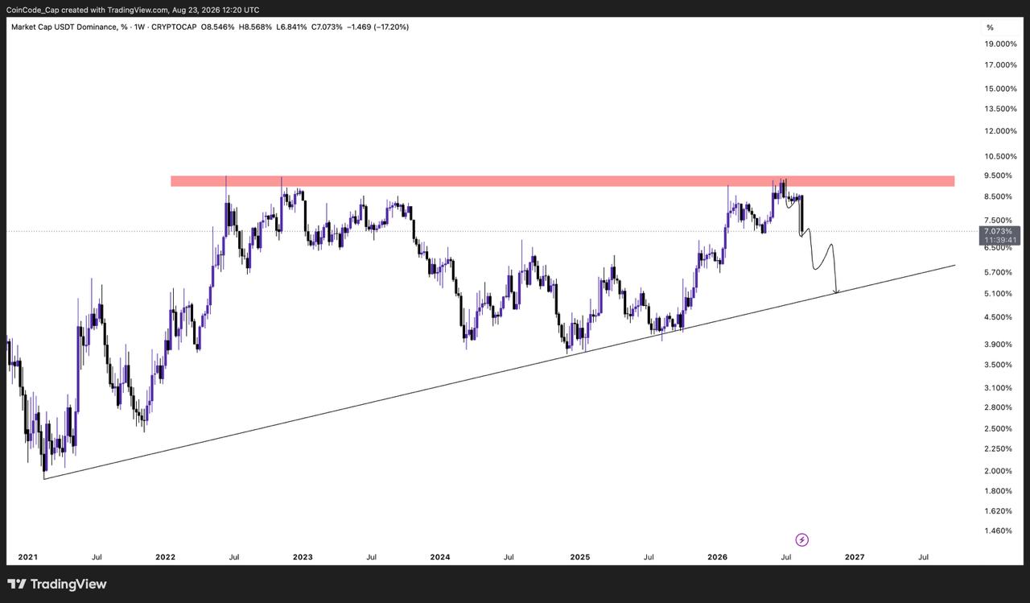This screenshot has width=1030, height=603.
Task: Click the 4.500% price axis label
Action: [1000, 317]
